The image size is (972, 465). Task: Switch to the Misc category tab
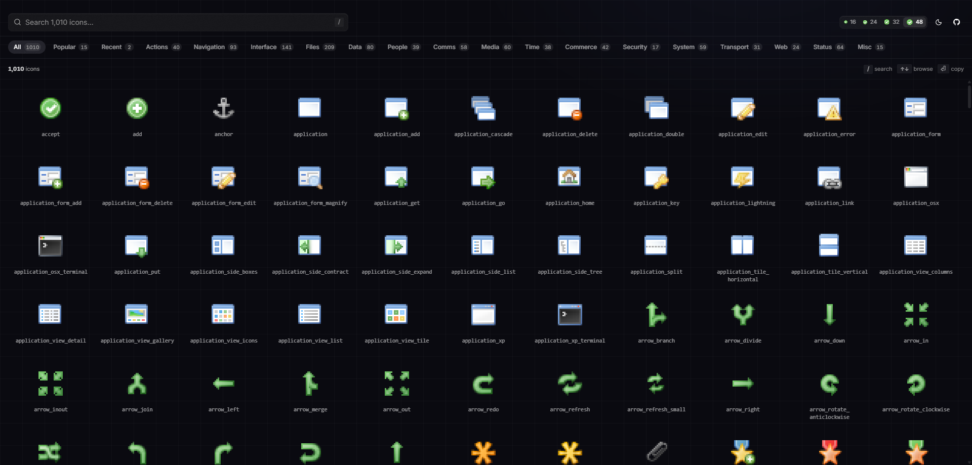point(871,47)
